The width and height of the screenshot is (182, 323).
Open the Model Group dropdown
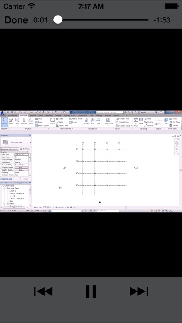click(x=124, y=125)
